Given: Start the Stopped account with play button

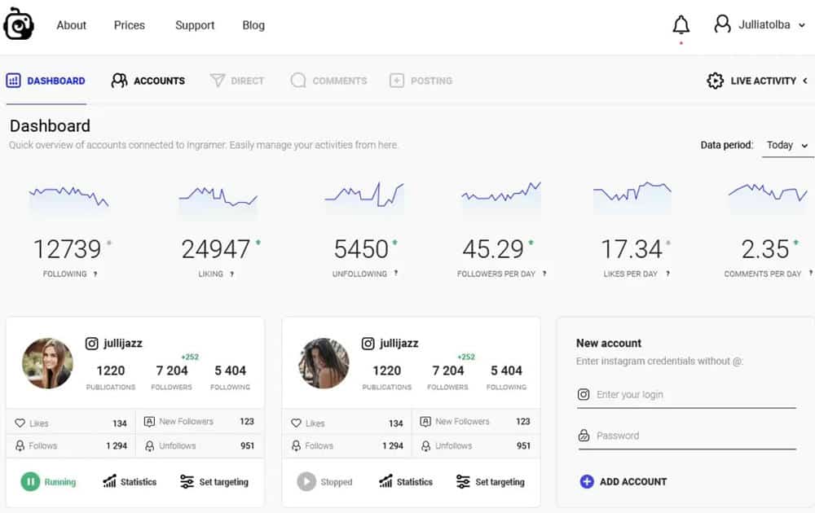Looking at the screenshot, I should click(x=306, y=481).
